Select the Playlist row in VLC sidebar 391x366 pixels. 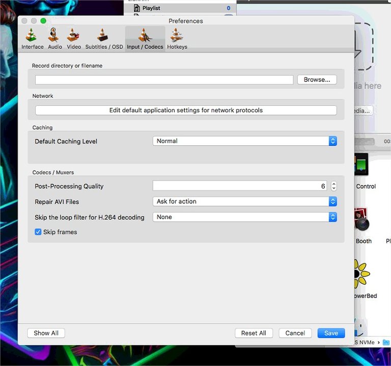coord(180,8)
